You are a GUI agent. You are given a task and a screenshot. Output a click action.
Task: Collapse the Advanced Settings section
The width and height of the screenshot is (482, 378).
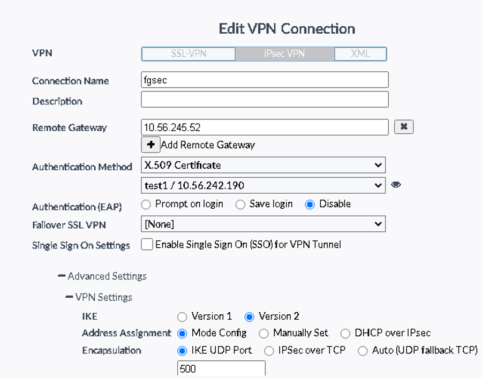62,276
